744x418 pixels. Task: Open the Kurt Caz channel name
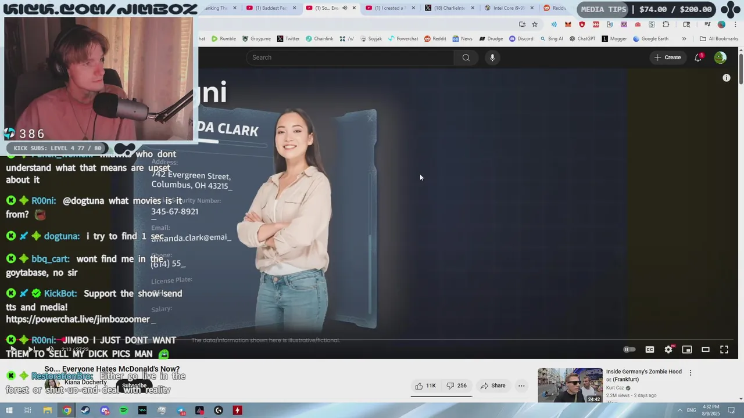(x=615, y=388)
